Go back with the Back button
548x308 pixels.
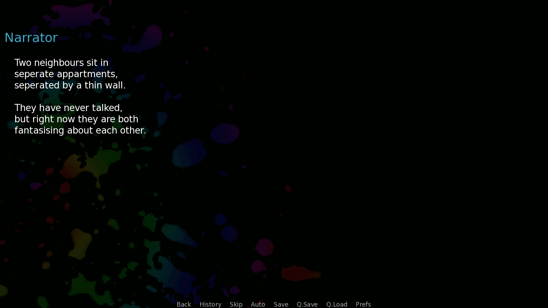[184, 304]
